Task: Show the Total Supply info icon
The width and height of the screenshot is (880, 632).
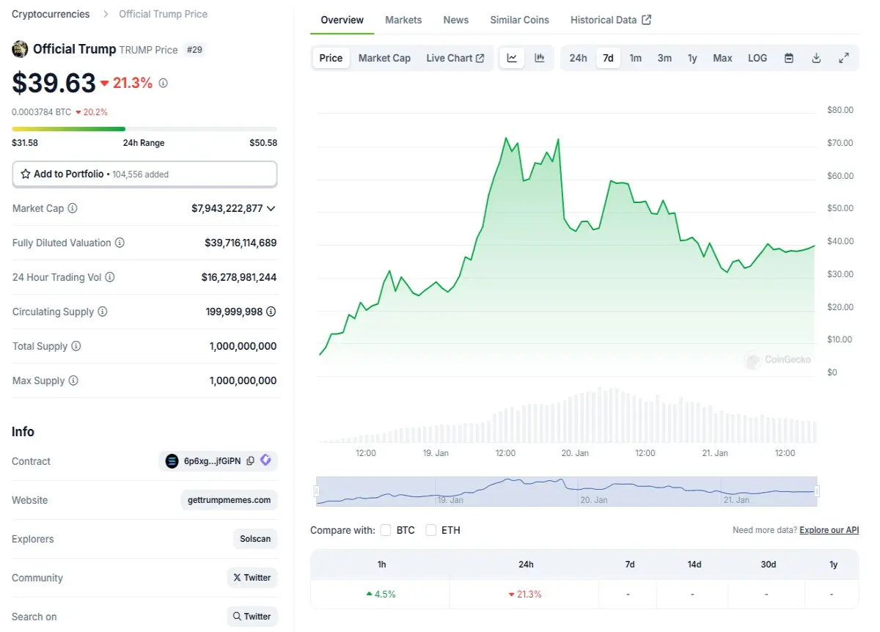Action: [x=76, y=346]
